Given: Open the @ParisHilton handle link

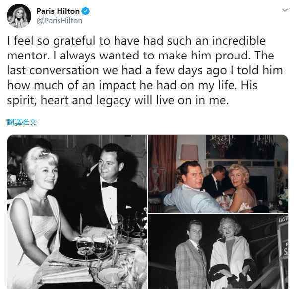Looking at the screenshot, I should (x=59, y=21).
